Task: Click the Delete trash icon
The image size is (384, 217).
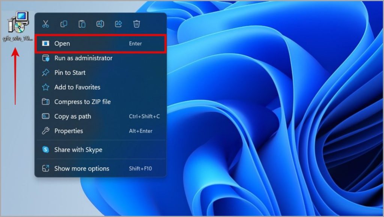Action: point(136,24)
